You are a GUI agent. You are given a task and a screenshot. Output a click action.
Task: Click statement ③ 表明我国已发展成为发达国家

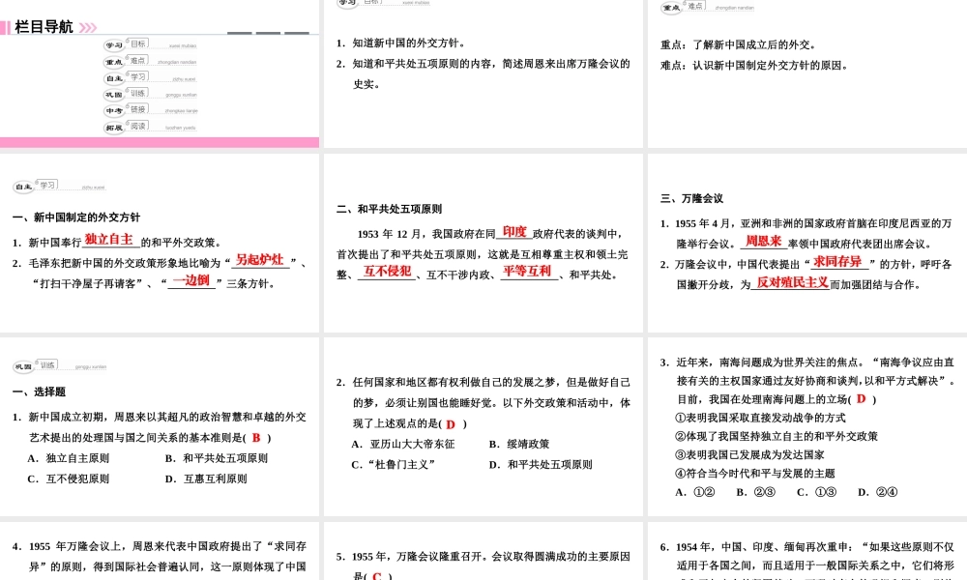(x=749, y=455)
